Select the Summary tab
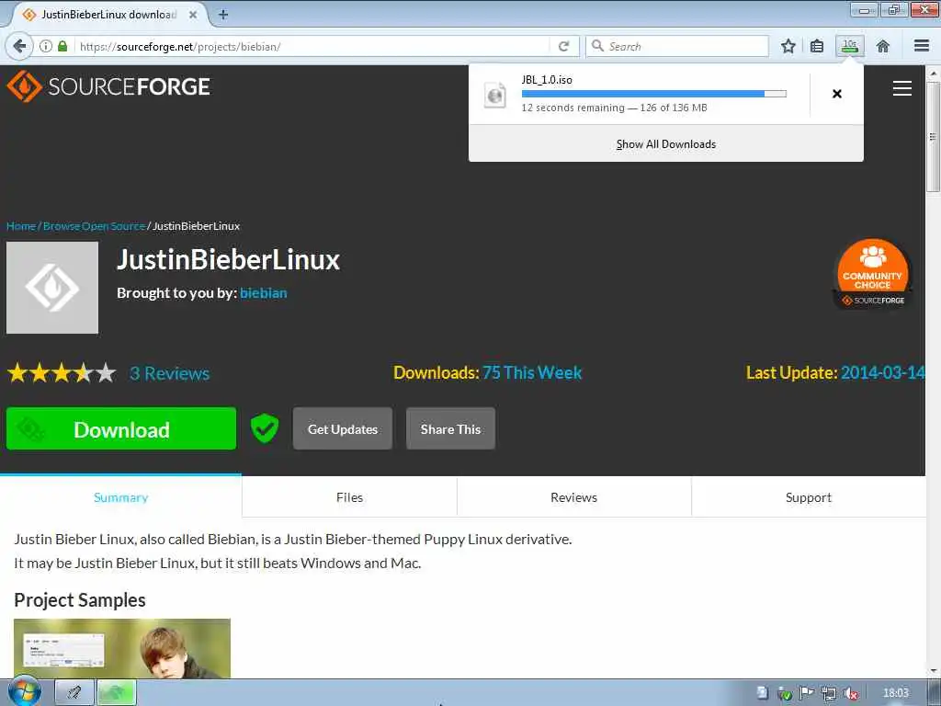Screen dimensions: 941x706 point(120,495)
